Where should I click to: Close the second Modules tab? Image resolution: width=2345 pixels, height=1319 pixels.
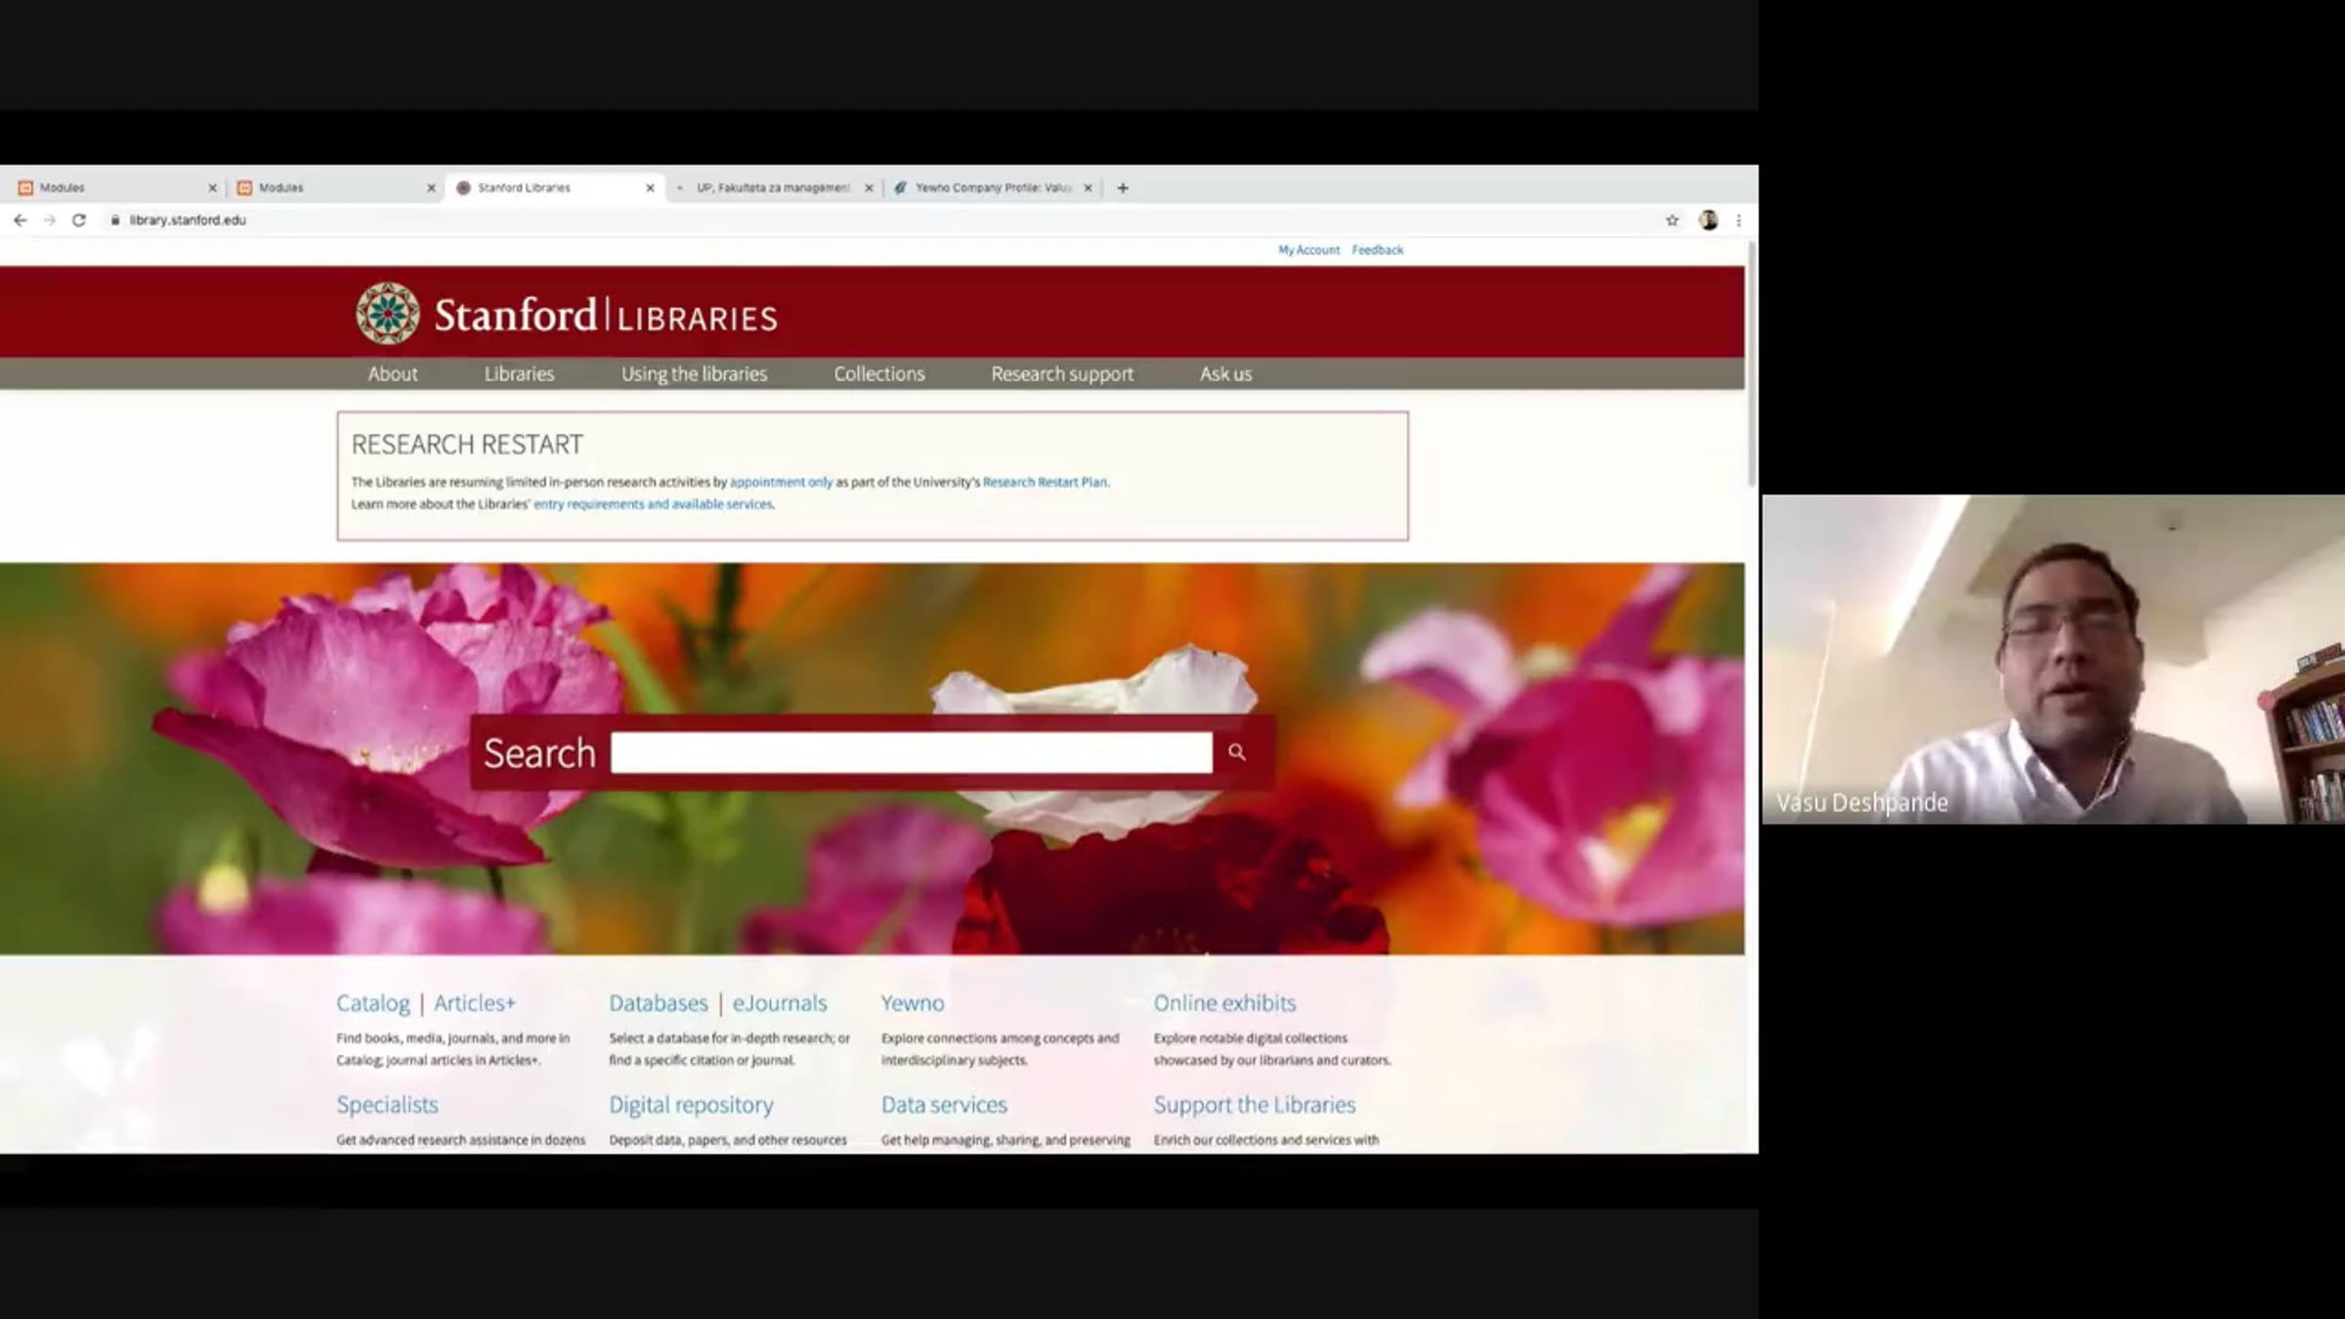click(431, 188)
